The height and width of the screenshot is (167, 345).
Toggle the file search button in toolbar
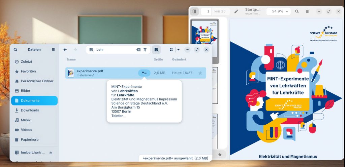[156, 50]
